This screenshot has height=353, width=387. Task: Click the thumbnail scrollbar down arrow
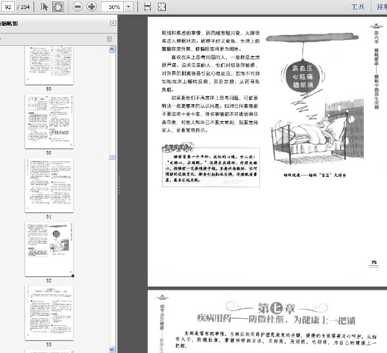point(112,349)
